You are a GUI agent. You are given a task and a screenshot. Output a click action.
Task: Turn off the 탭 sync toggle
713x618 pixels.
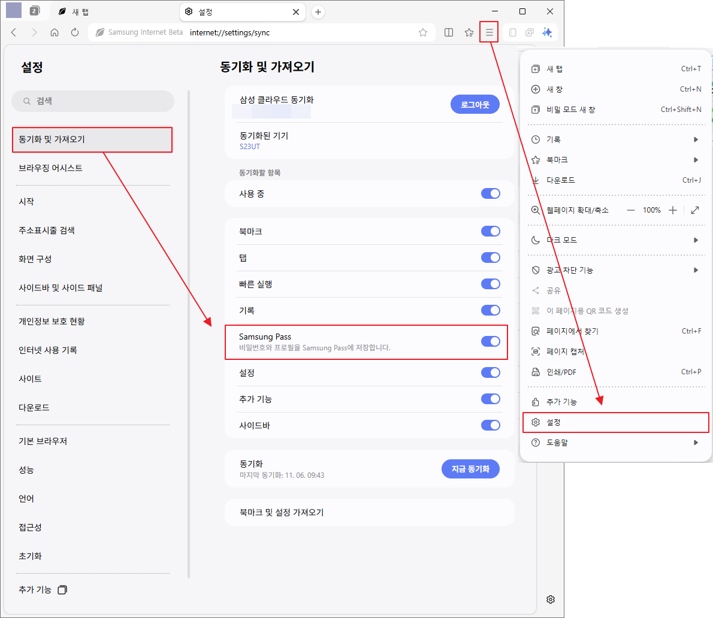tap(490, 257)
